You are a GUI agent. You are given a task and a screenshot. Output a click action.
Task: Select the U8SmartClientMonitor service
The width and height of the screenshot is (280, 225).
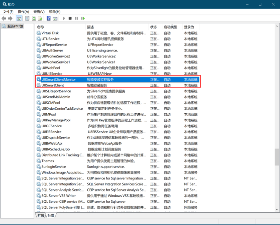point(118,79)
